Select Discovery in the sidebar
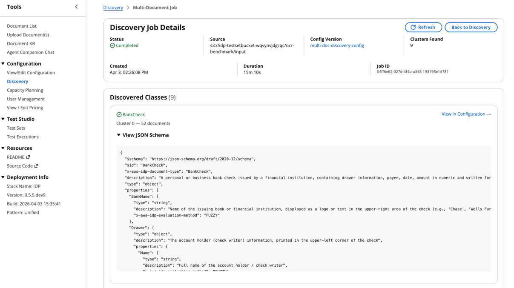This screenshot has height=288, width=514. pyautogui.click(x=17, y=81)
